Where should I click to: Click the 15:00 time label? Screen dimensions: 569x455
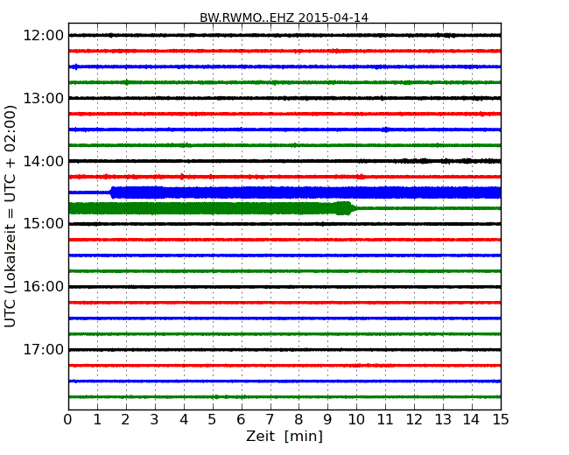pyautogui.click(x=43, y=223)
